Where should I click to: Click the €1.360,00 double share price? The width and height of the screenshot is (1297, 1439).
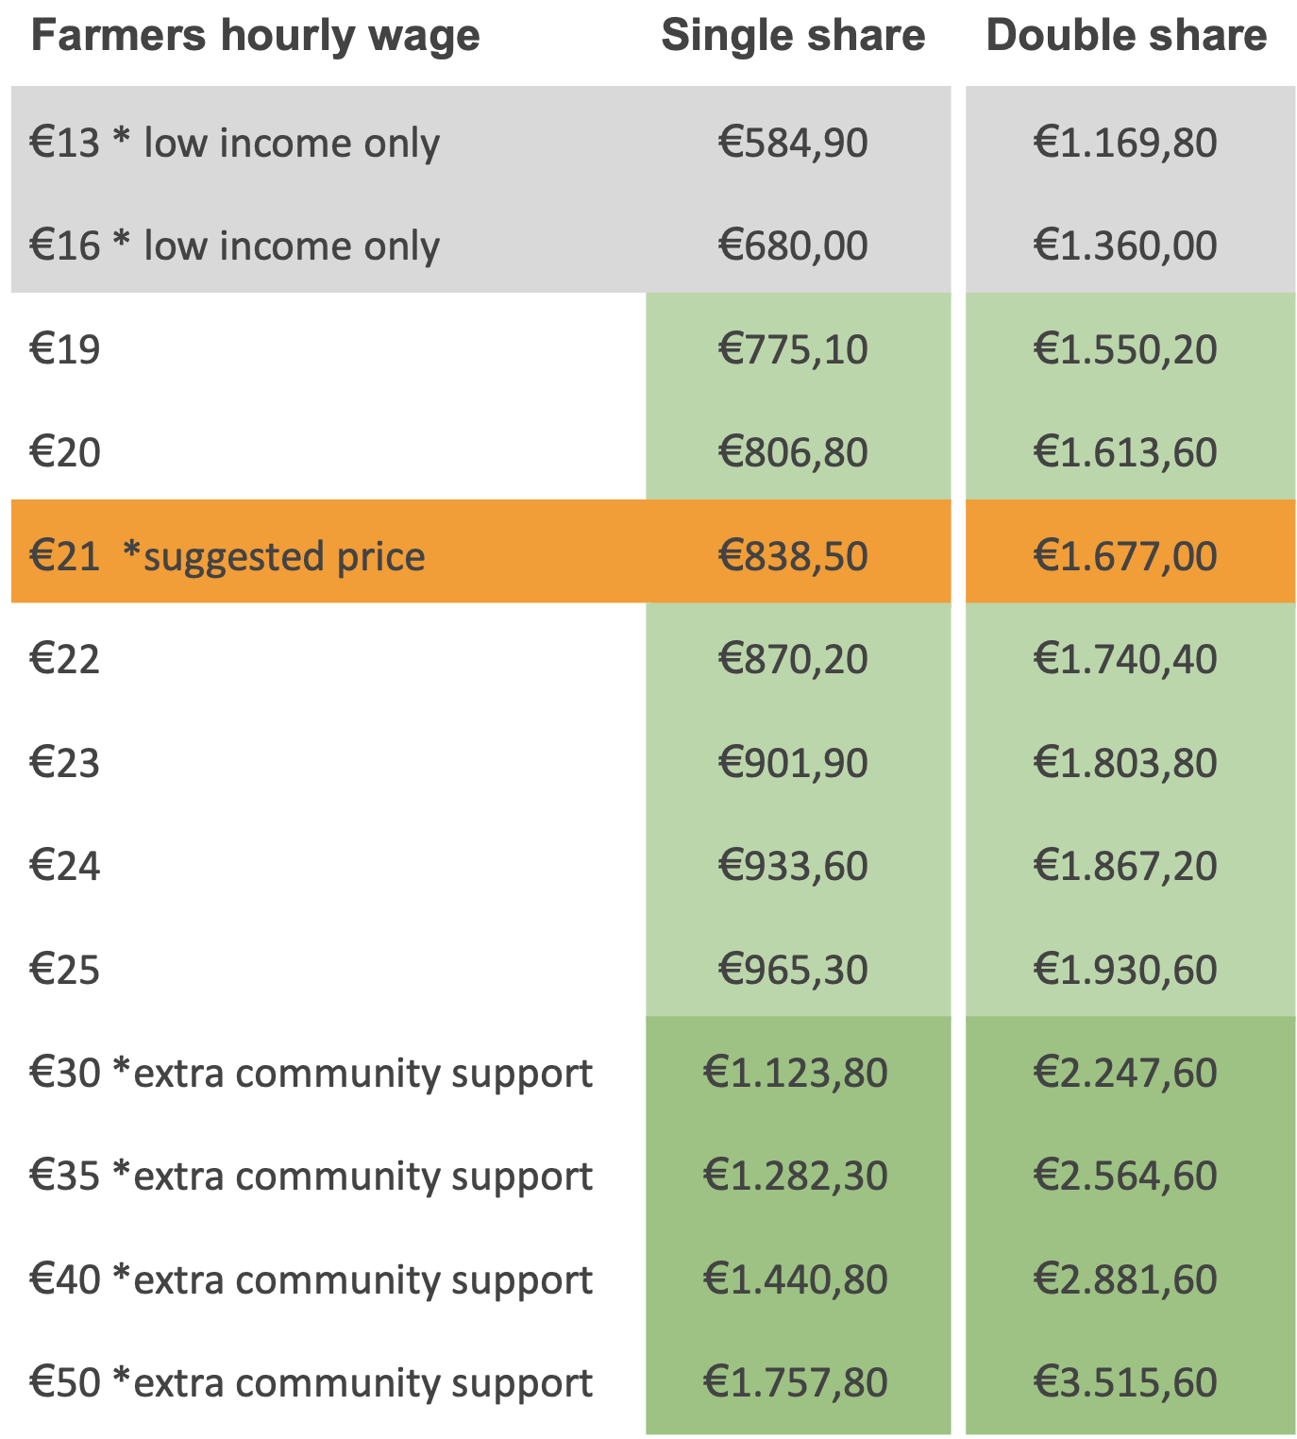pos(1125,245)
